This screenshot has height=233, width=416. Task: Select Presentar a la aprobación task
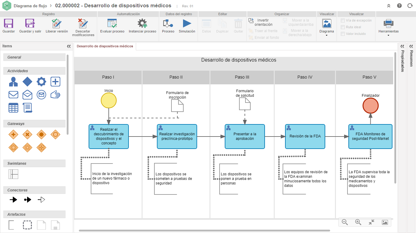coord(245,136)
